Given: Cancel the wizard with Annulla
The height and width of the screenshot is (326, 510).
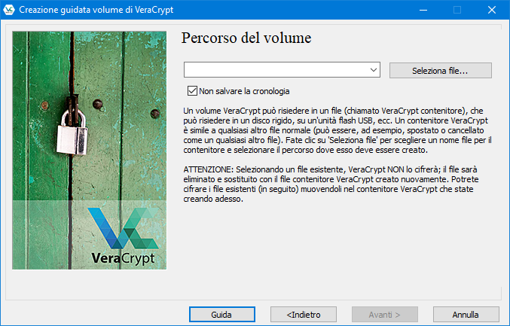Looking at the screenshot, I should [466, 314].
